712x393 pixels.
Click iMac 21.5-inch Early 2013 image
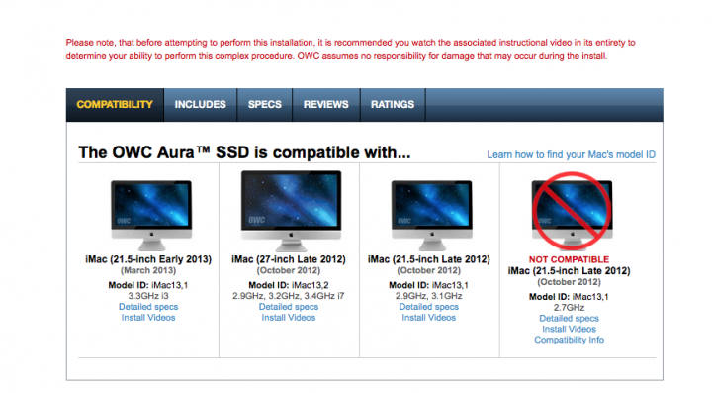coord(151,216)
